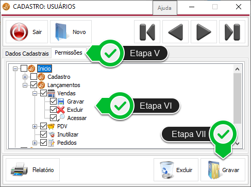Select the Permissões tab
Screen dimensions: 251x187
pos(69,53)
